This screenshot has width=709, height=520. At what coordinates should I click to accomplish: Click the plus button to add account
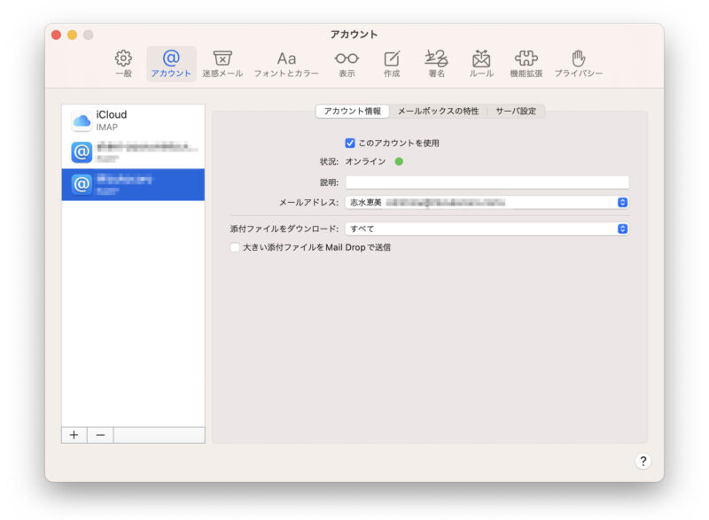click(74, 435)
